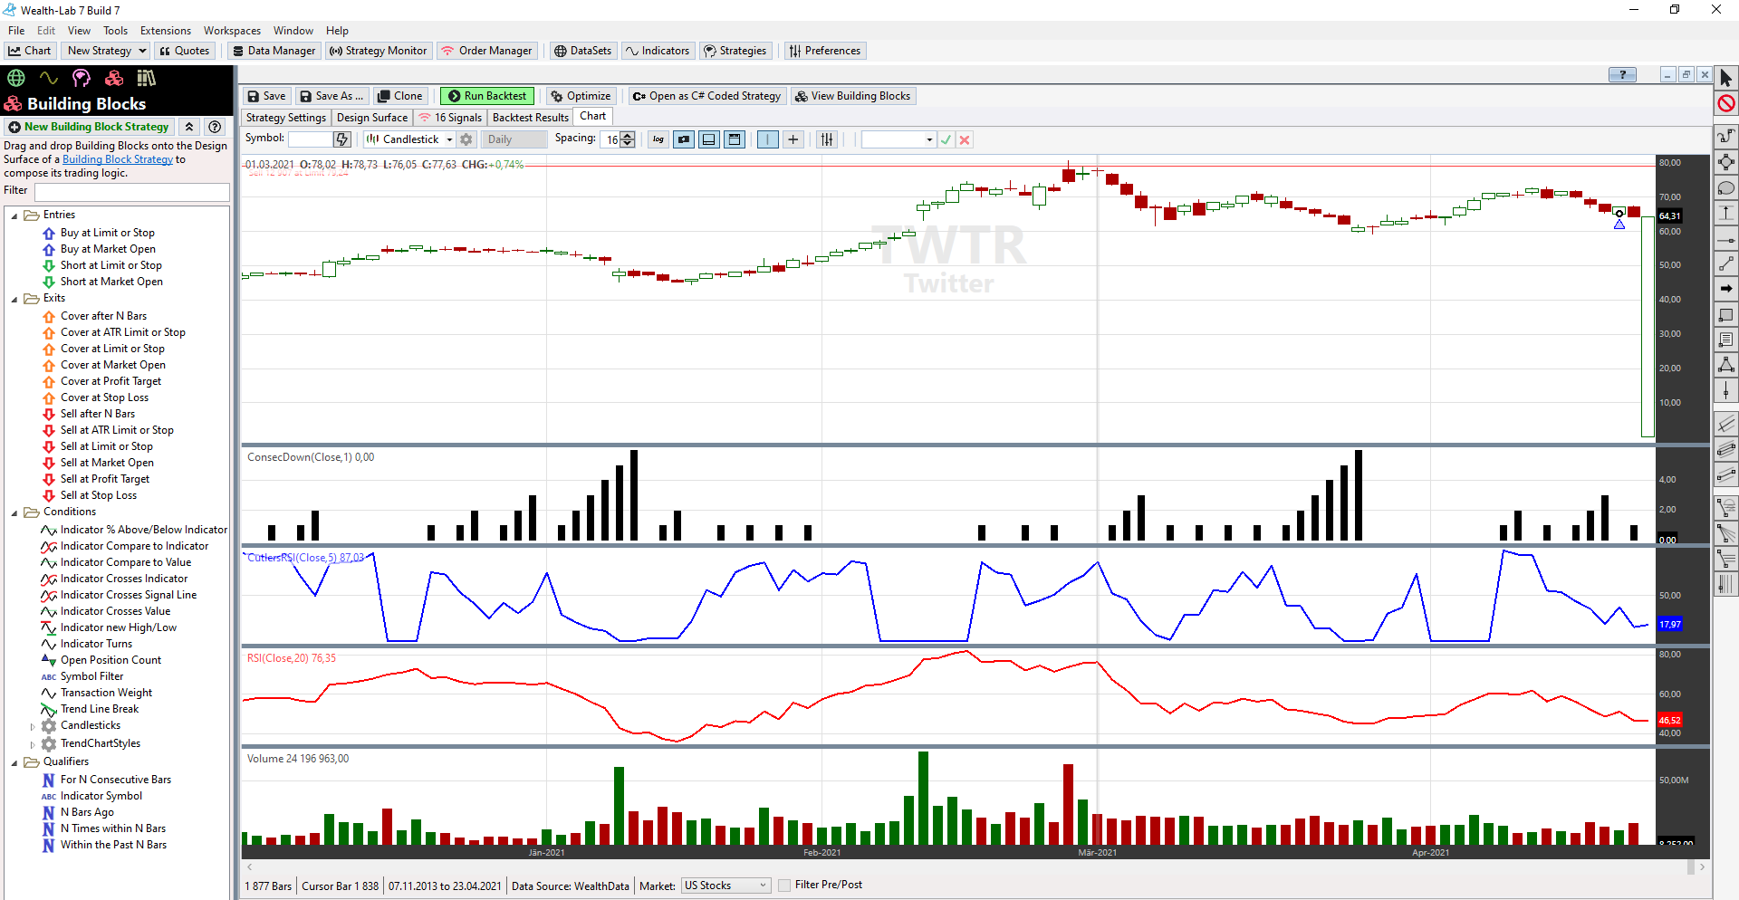Collapse the Qualifiers tree folder
Image resolution: width=1739 pixels, height=900 pixels.
[x=14, y=762]
